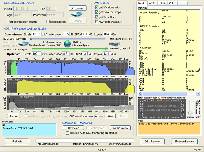Open the Konfiguration dialog
This screenshot has width=204, height=152.
[120, 128]
